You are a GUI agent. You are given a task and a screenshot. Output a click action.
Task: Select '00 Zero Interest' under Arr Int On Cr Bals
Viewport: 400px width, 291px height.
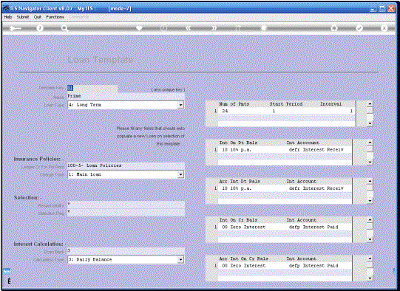(243, 266)
